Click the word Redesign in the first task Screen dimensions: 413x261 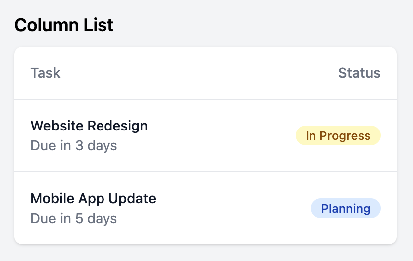click(117, 126)
